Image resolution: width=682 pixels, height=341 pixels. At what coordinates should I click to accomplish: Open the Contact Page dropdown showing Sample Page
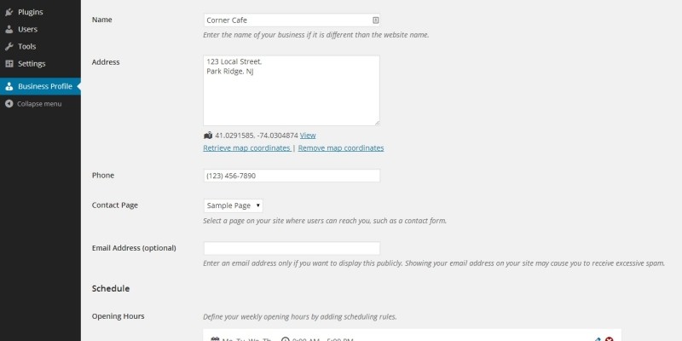point(234,205)
